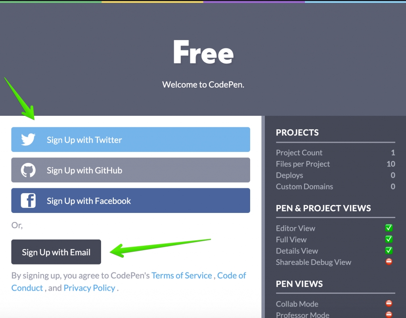Open the Terms of Service link
The image size is (406, 318).
click(182, 276)
